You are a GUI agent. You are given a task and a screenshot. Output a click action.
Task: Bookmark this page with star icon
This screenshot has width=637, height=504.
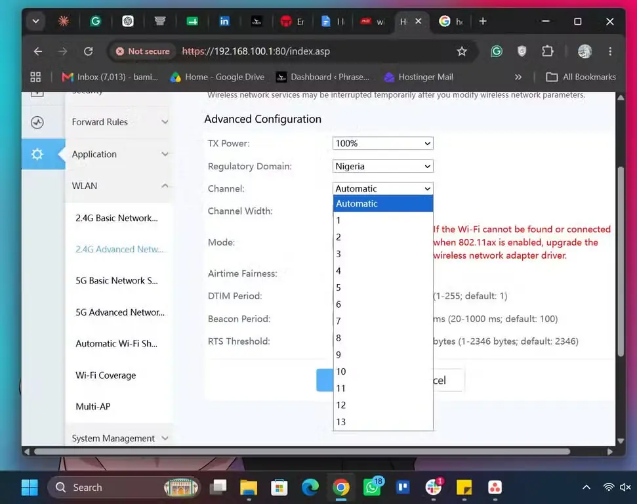point(461,51)
